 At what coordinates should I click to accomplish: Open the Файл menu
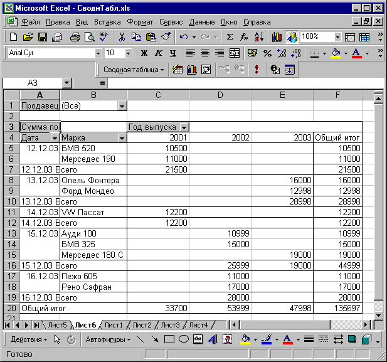pos(30,22)
